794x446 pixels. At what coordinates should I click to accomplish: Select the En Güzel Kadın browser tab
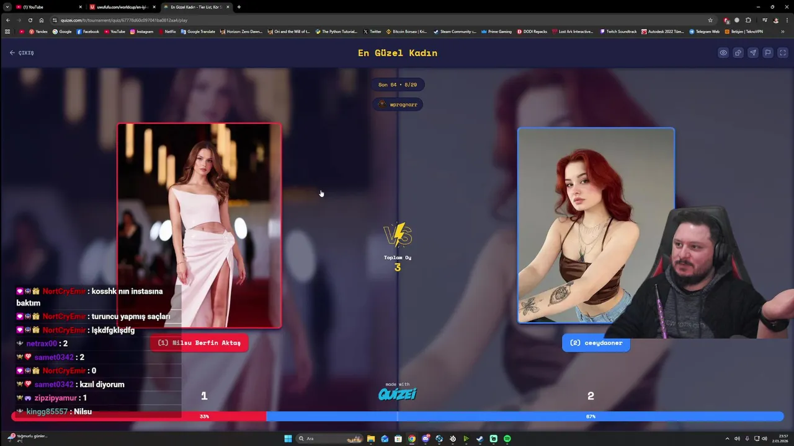pos(196,7)
